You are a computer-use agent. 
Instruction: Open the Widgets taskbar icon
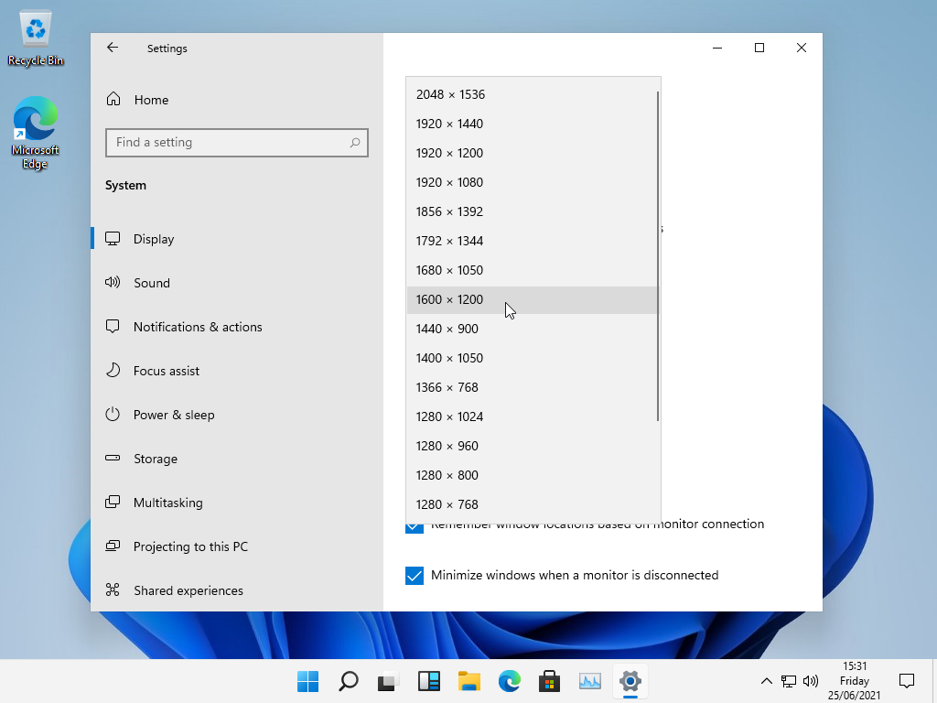tap(429, 681)
